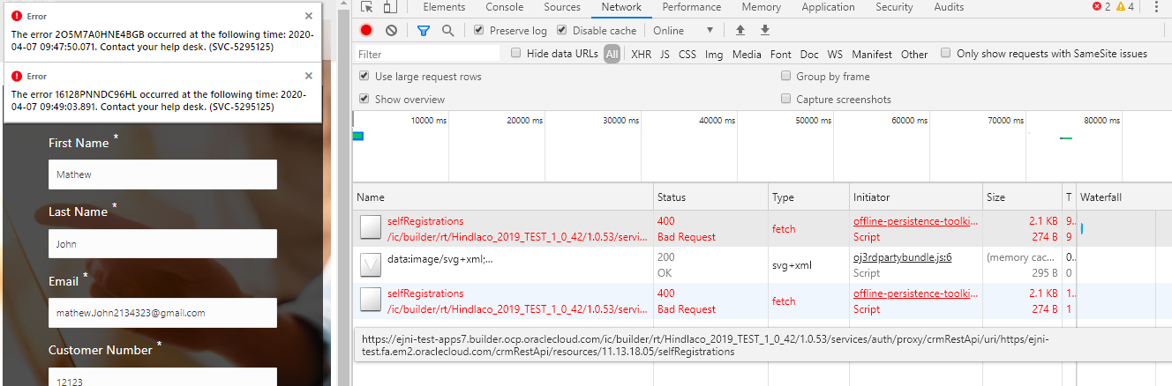Open the Application tab
Image resolution: width=1172 pixels, height=386 pixels.
[x=828, y=7]
